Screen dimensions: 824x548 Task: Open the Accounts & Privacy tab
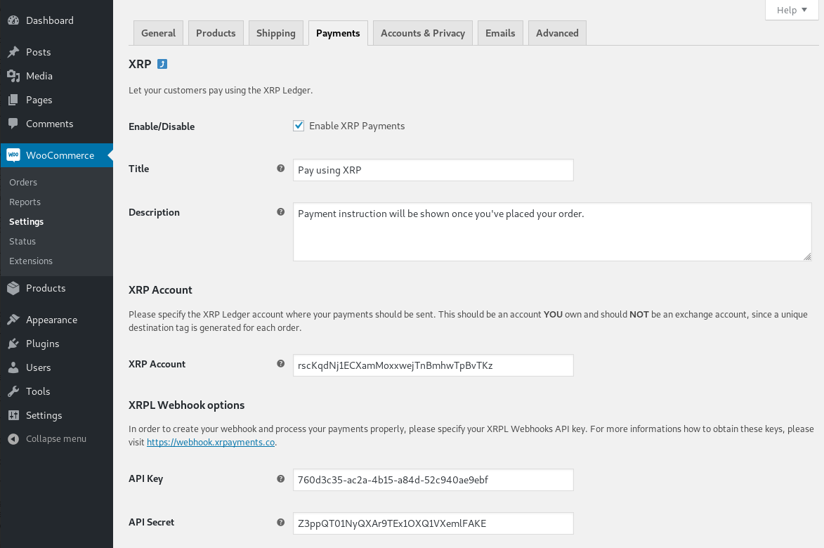[423, 33]
